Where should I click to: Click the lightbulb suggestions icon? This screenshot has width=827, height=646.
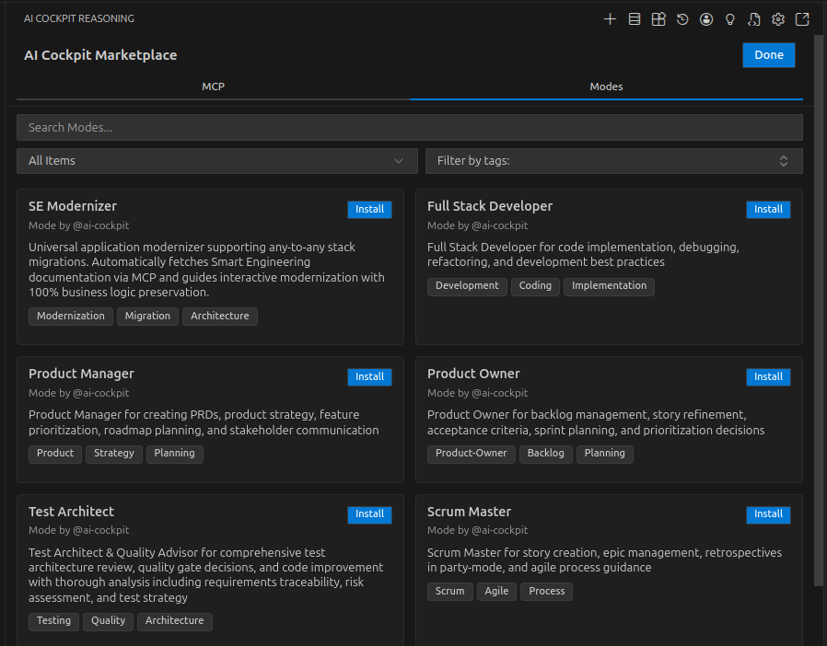729,18
